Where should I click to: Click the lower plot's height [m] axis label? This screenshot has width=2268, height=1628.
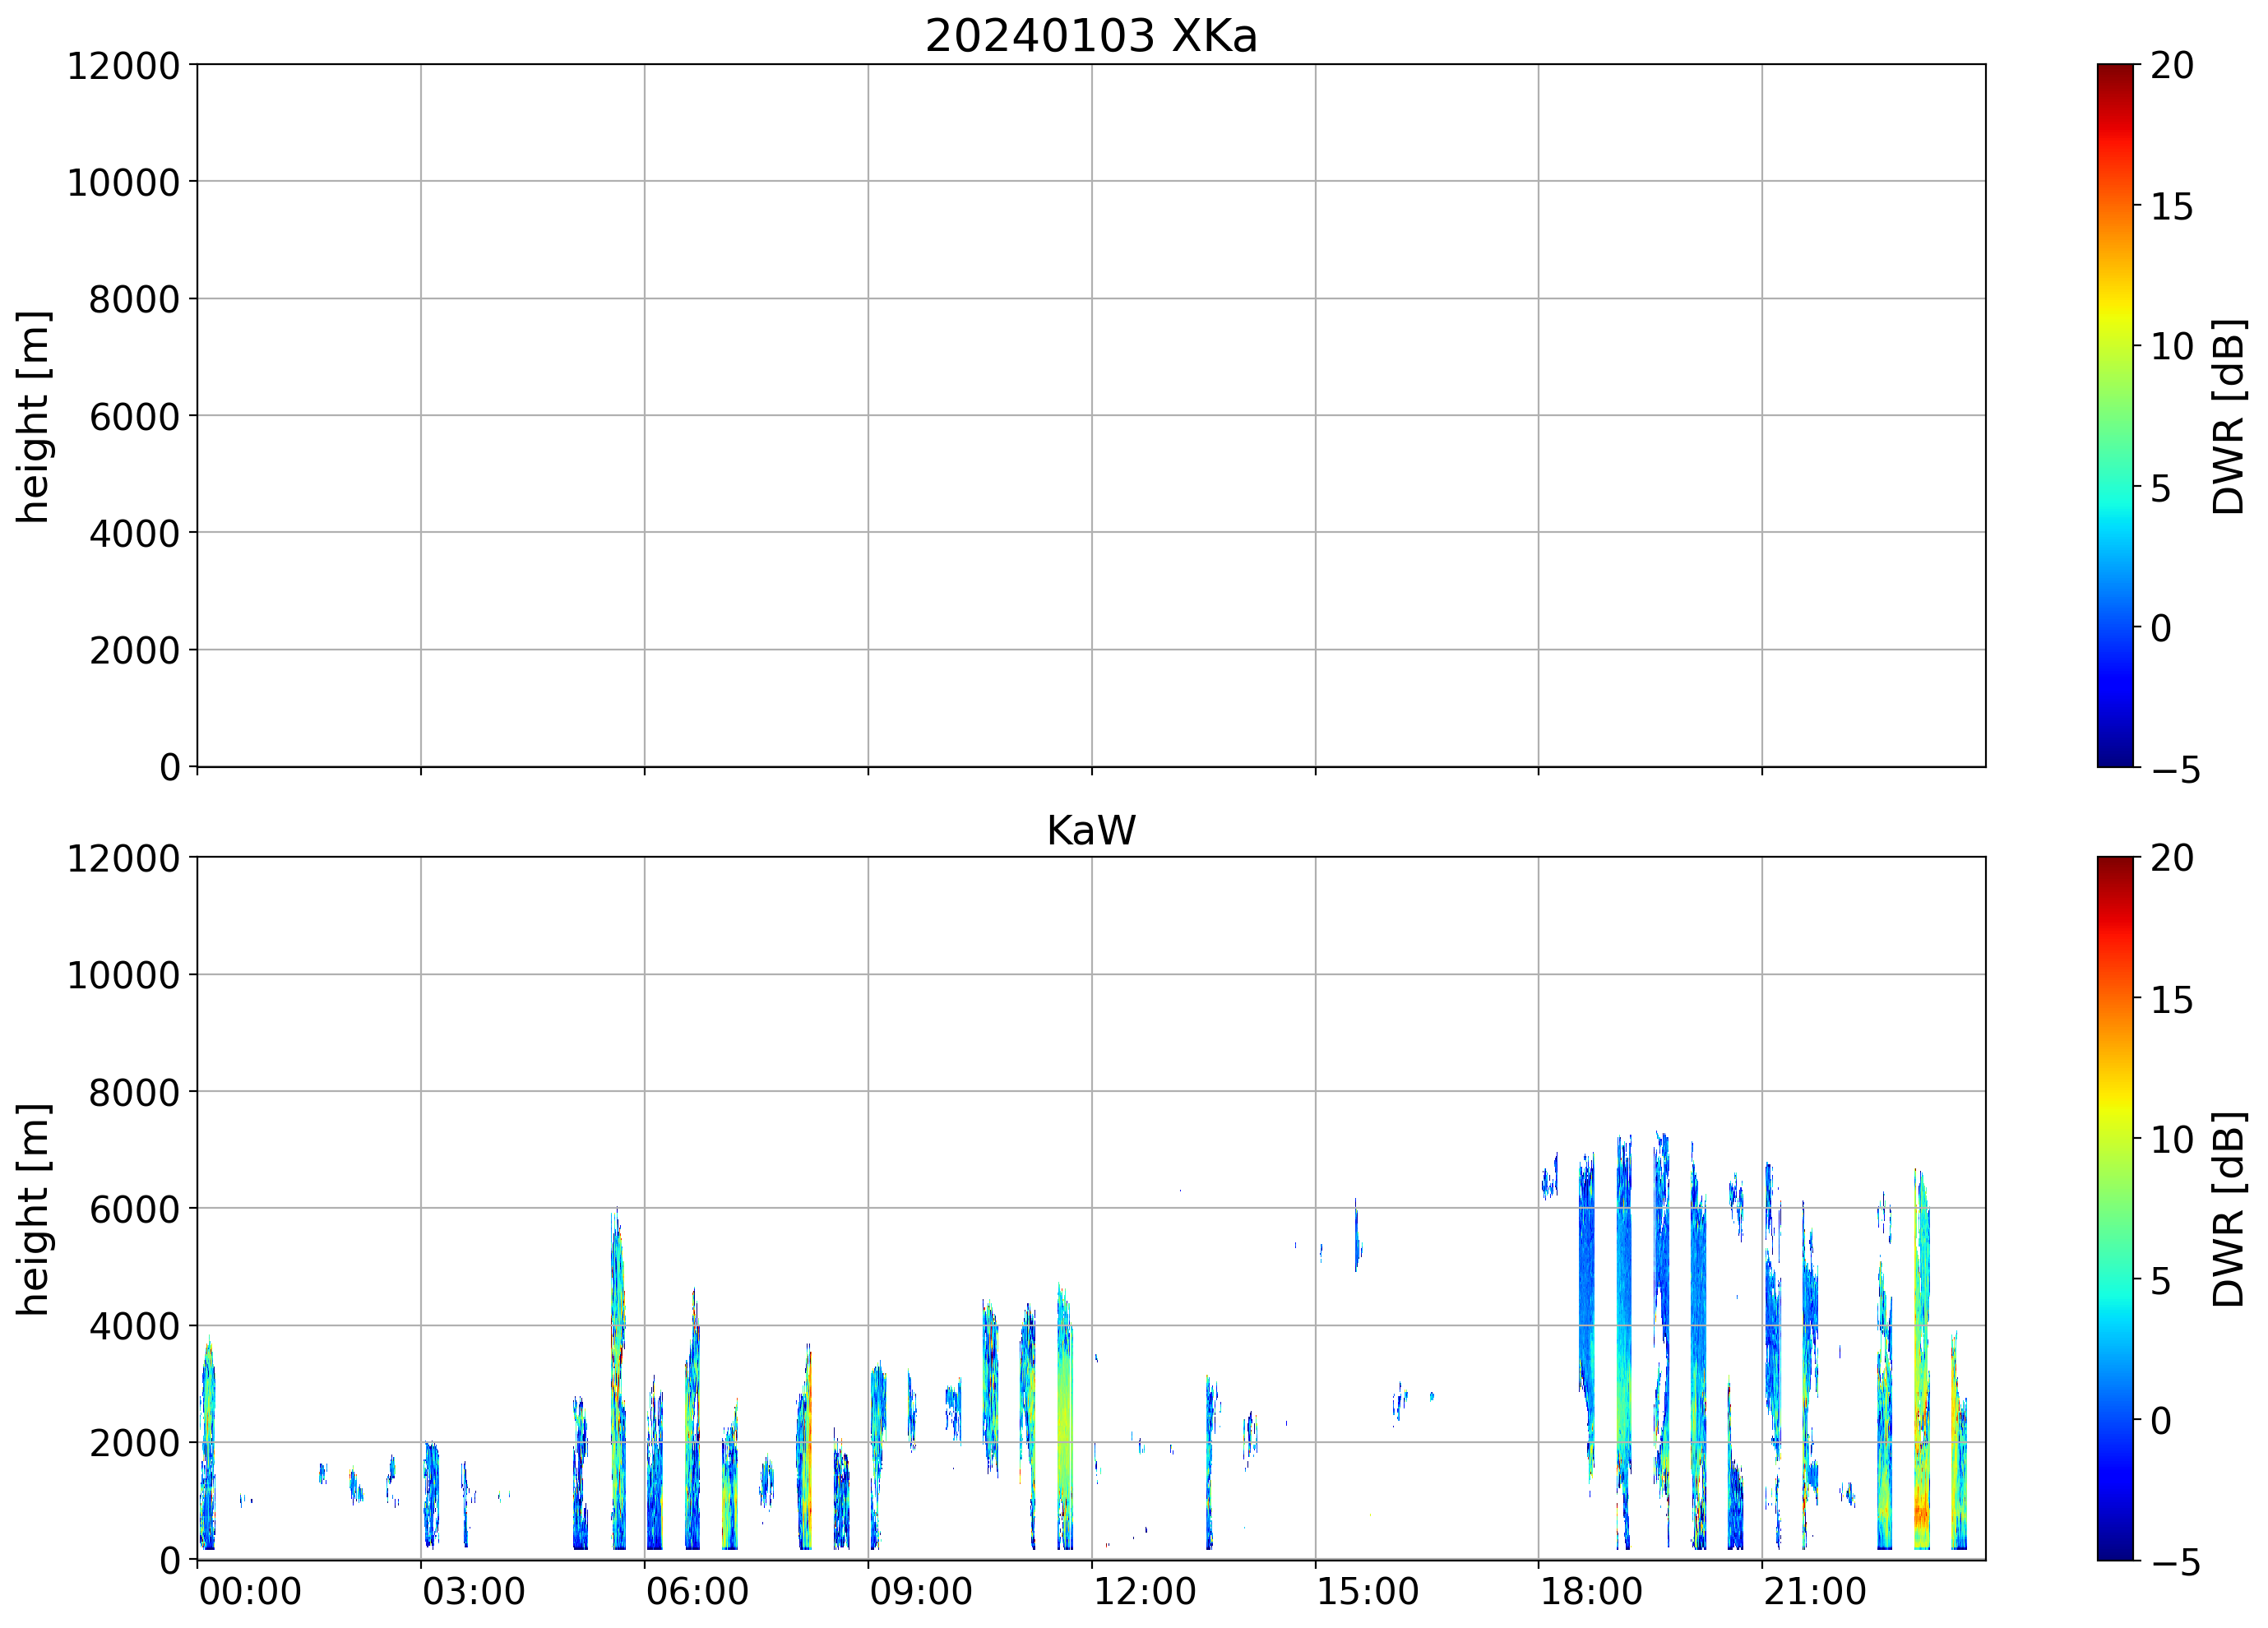click(32, 1209)
